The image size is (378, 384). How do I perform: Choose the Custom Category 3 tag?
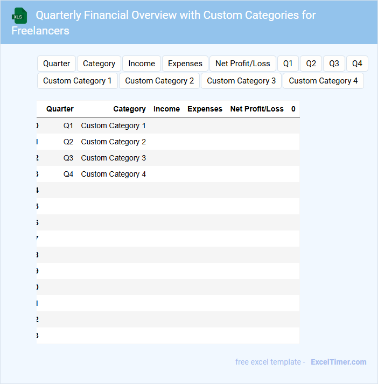[x=241, y=81]
